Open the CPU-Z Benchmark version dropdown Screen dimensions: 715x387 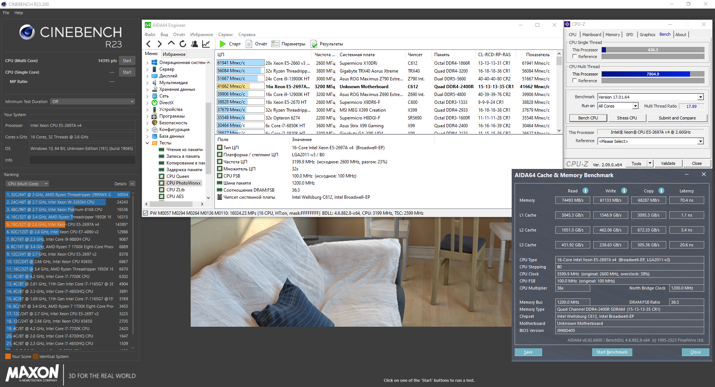(700, 97)
